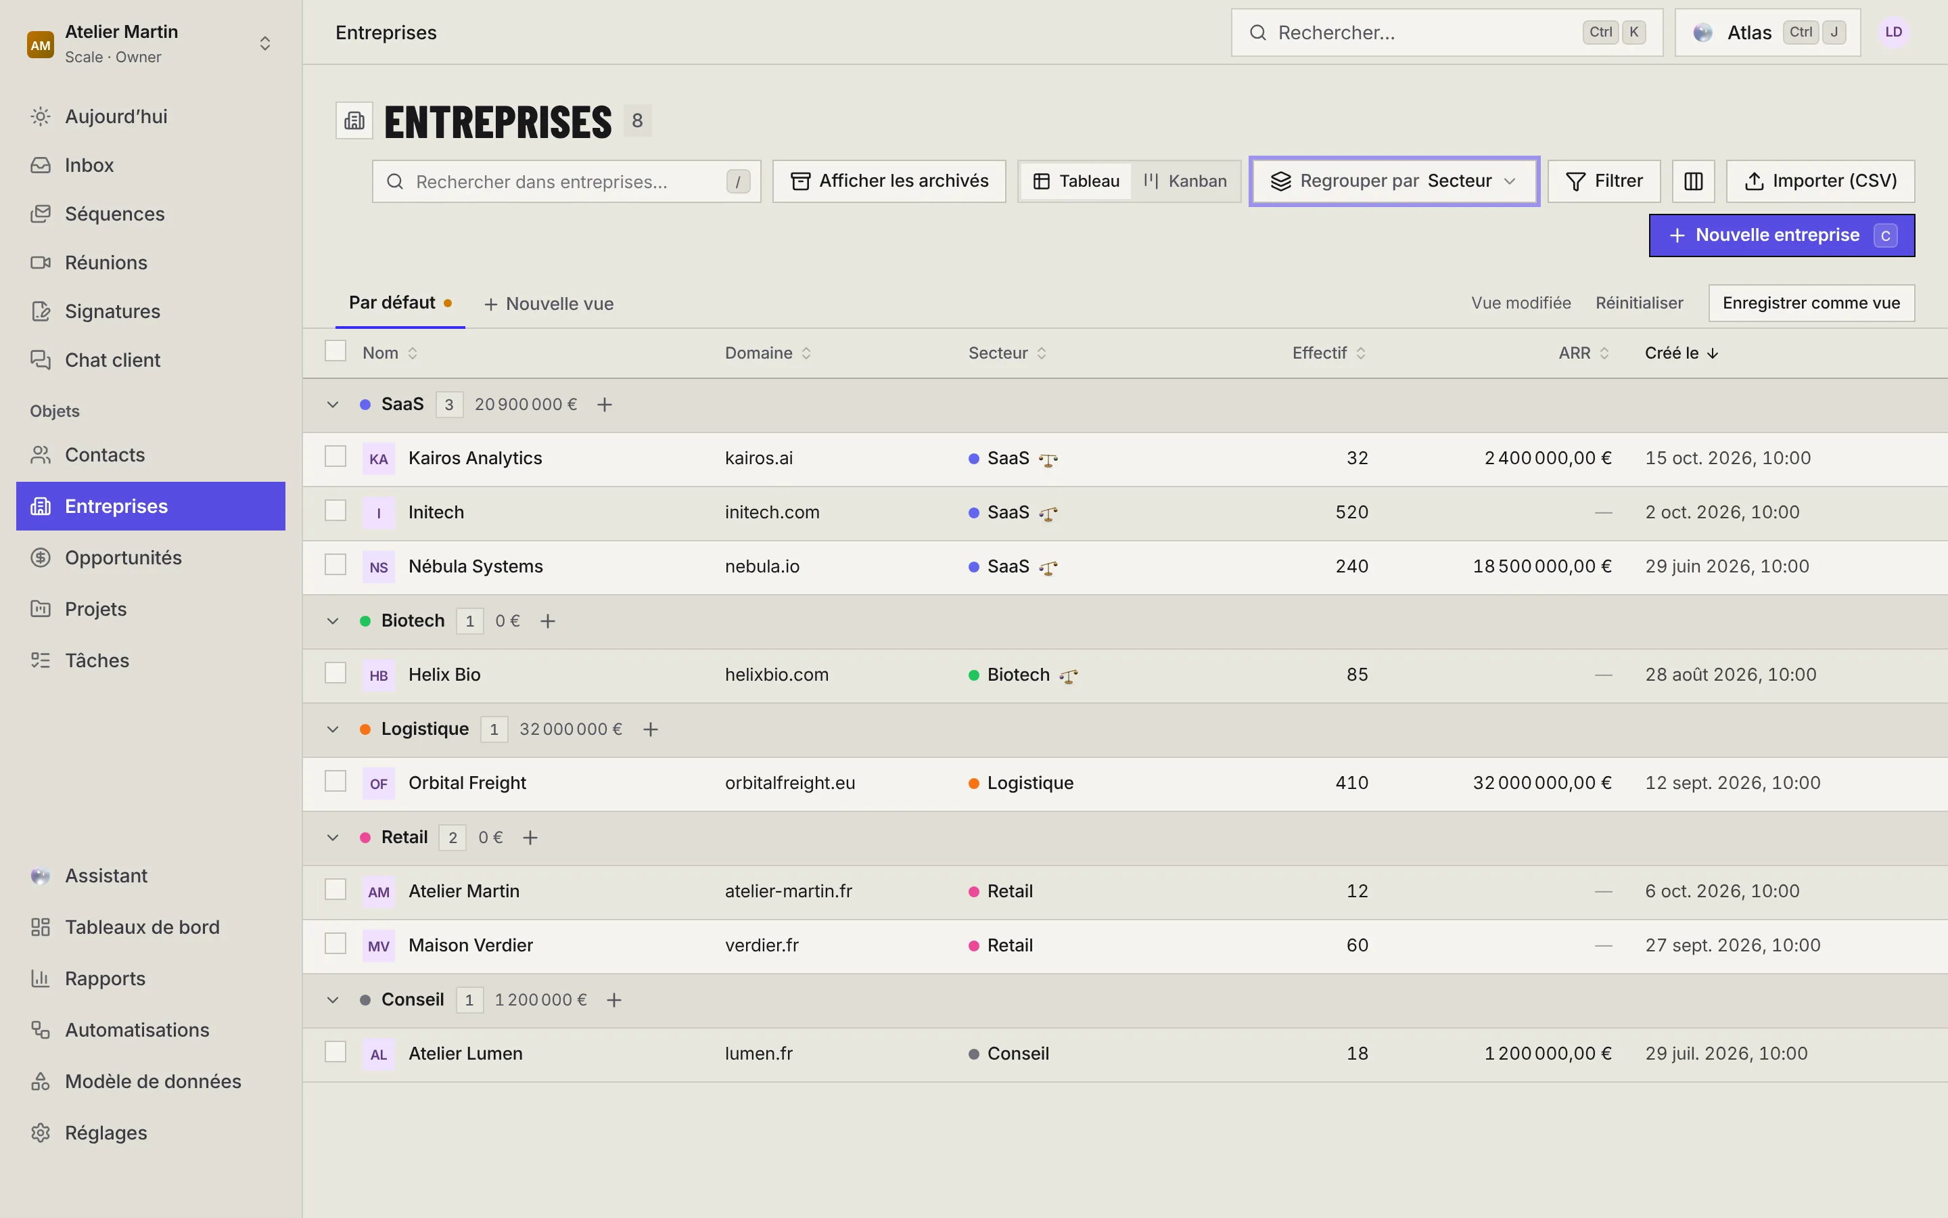1948x1218 pixels.
Task: Focus the Rechercher dans entreprises field
Action: click(x=566, y=181)
